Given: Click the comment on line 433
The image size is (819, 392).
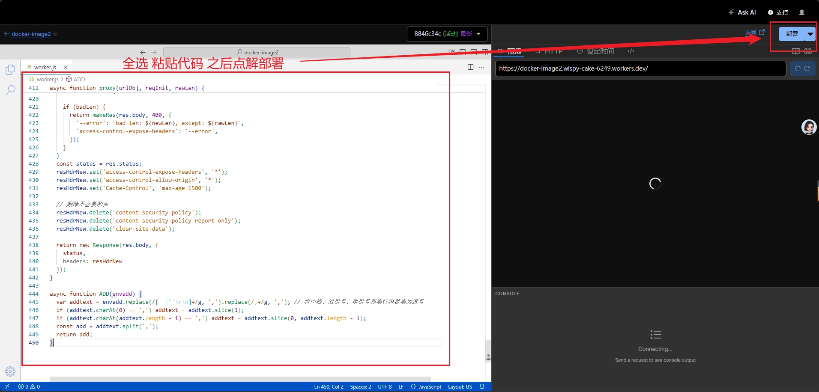Looking at the screenshot, I should pos(82,204).
